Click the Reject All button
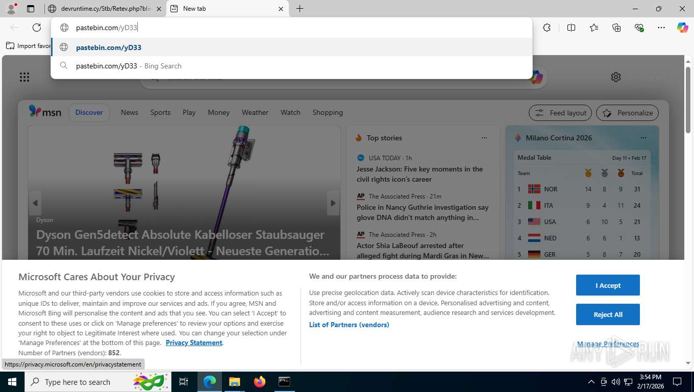Image resolution: width=694 pixels, height=392 pixels. click(608, 314)
